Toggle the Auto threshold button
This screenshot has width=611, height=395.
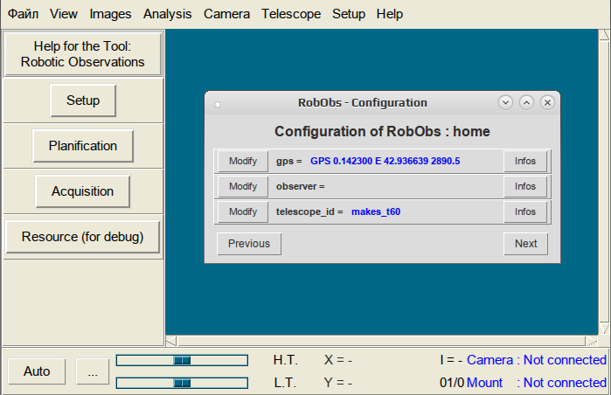(x=37, y=371)
